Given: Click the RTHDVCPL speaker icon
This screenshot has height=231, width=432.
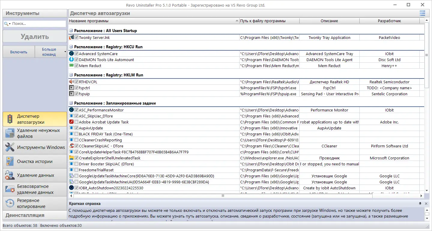Looking at the screenshot, I should click(x=71, y=82).
